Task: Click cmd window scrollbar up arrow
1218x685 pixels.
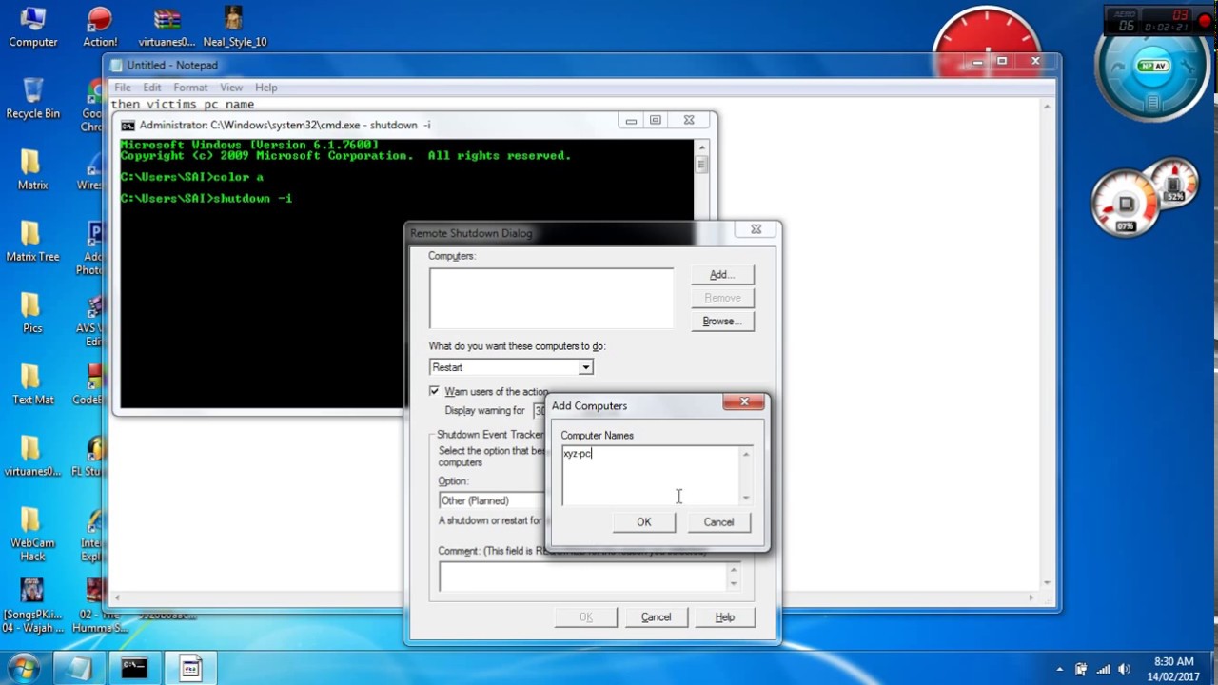Action: (x=702, y=147)
